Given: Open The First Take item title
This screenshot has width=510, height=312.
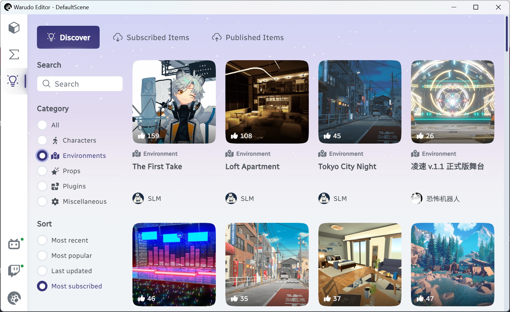Looking at the screenshot, I should (157, 167).
